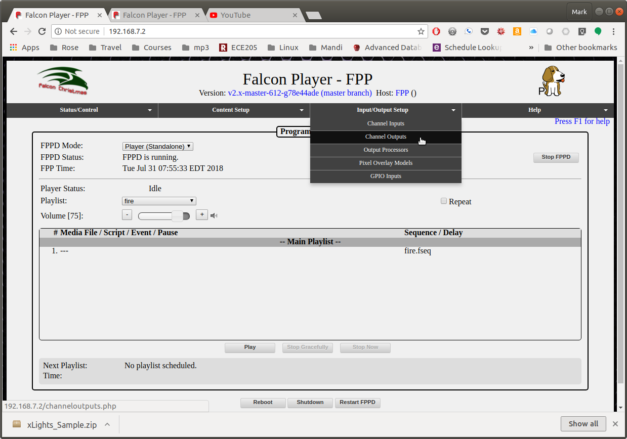Mute audio using the speaker icon
This screenshot has height=439, width=627.
(x=213, y=215)
